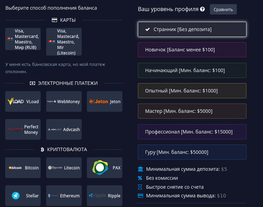The image size is (263, 207).
Task: Choose the Начинающий profile level
Action: (x=192, y=70)
